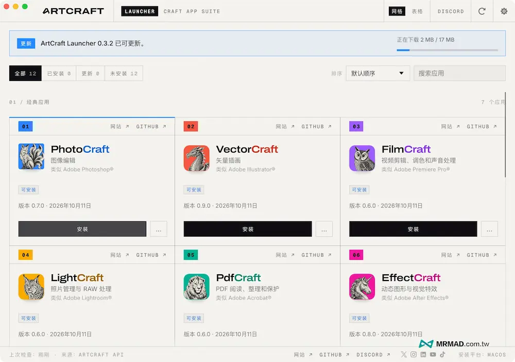Click the pink 06 badge on EffectCraft card
The width and height of the screenshot is (515, 362).
(356, 255)
